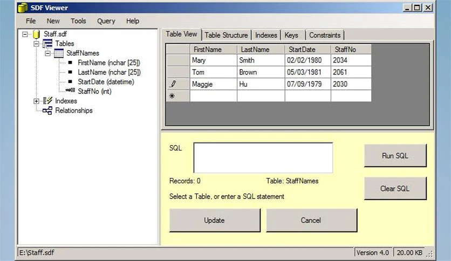This screenshot has width=451, height=261.
Task: Click the key icon beside StaffNo
Action: point(70,90)
